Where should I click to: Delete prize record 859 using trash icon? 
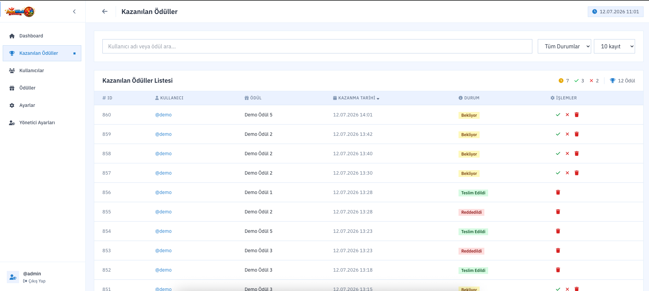point(577,134)
